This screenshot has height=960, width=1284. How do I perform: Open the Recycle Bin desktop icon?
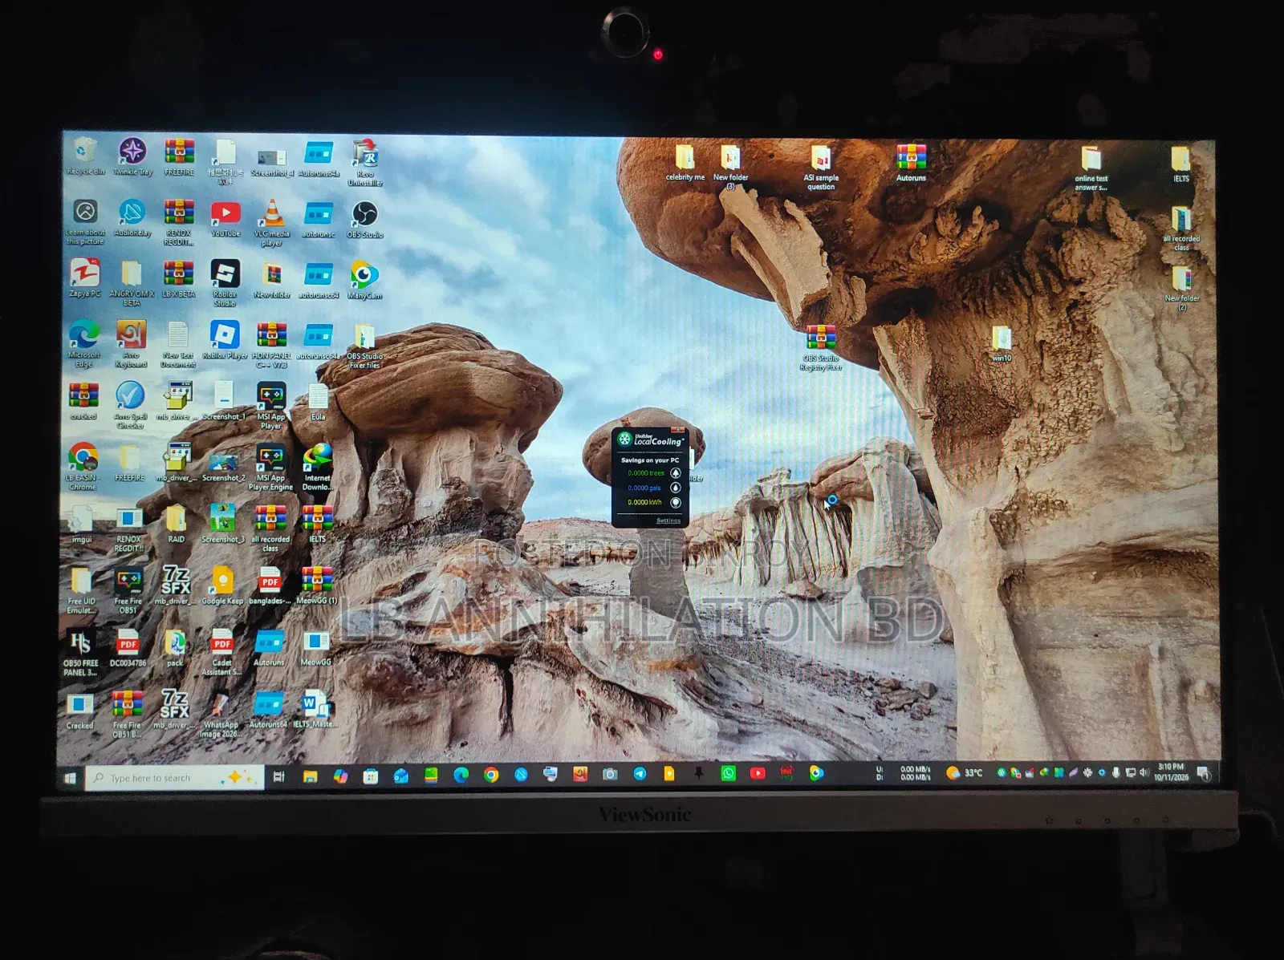85,156
